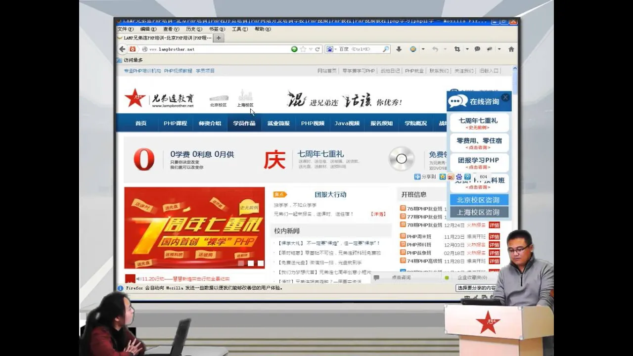Open the Downloads arrow icon
Image resolution: width=633 pixels, height=356 pixels.
click(399, 49)
